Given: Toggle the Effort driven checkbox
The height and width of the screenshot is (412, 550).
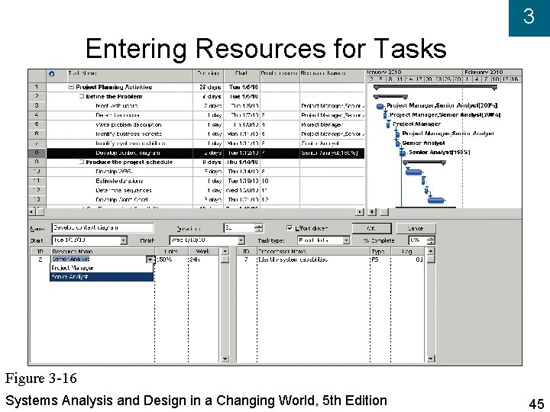Looking at the screenshot, I should click(290, 228).
